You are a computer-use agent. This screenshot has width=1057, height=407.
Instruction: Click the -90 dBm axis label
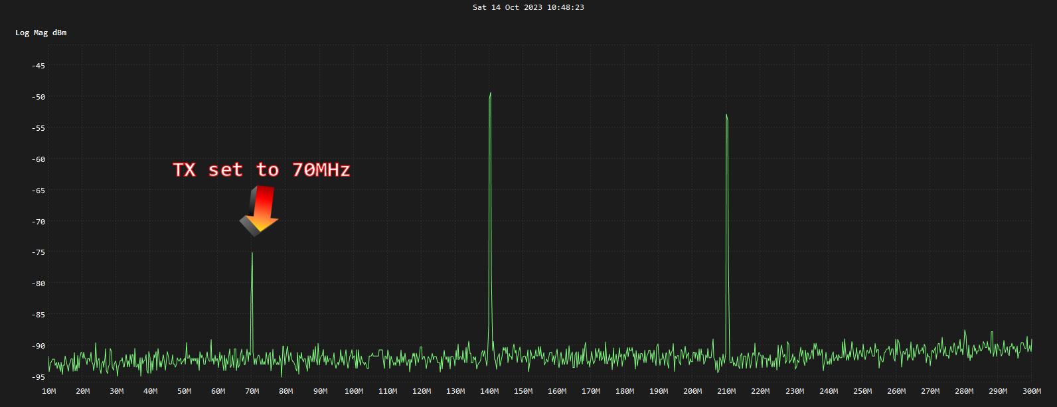coord(39,346)
